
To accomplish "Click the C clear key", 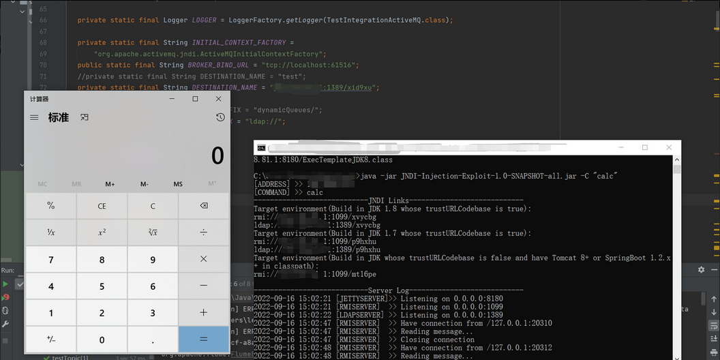I will (x=153, y=206).
